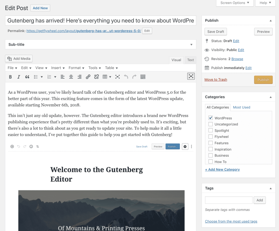Image resolution: width=279 pixels, height=231 pixels.
Task: Toggle bold formatting in the editor toolbar
Action: (x=10, y=77)
